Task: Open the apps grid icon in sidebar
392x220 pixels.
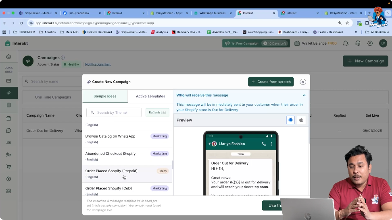Action: (x=9, y=191)
